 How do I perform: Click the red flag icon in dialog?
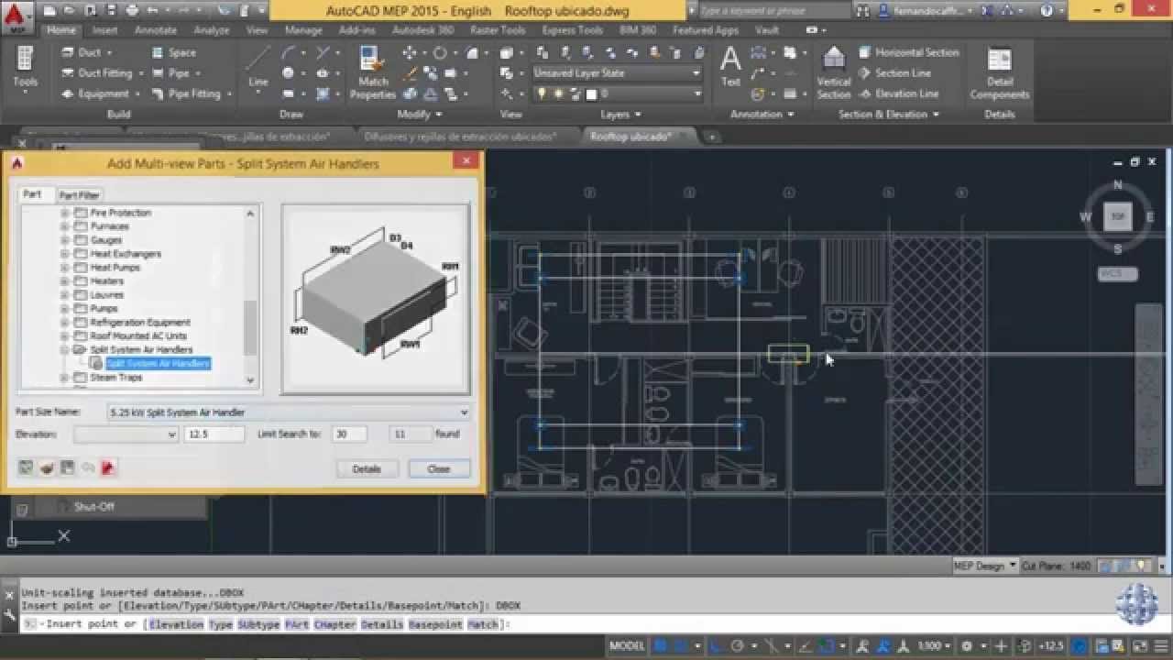pos(107,467)
